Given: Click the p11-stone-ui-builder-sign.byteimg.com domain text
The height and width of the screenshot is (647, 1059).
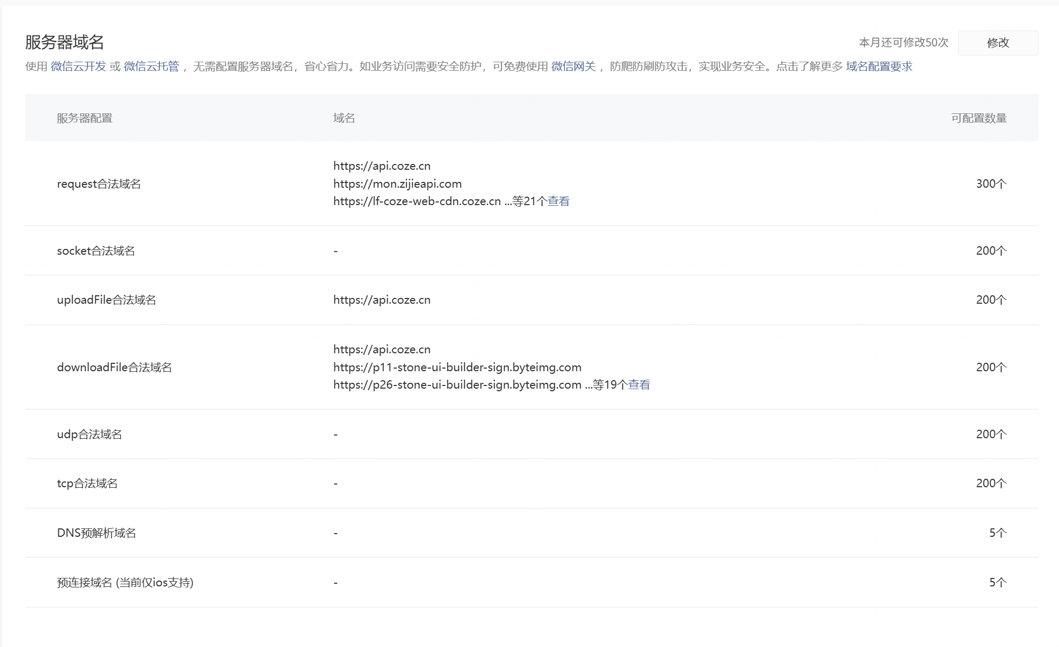Looking at the screenshot, I should point(457,368).
